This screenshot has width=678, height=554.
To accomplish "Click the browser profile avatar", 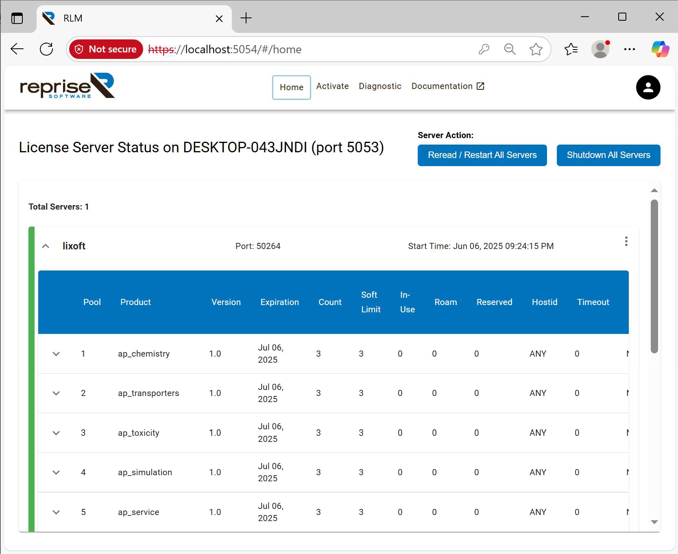I will click(600, 49).
